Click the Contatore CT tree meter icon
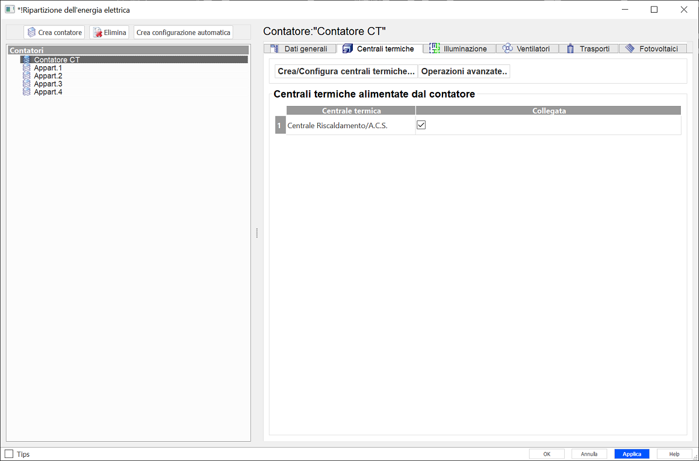 [26, 60]
